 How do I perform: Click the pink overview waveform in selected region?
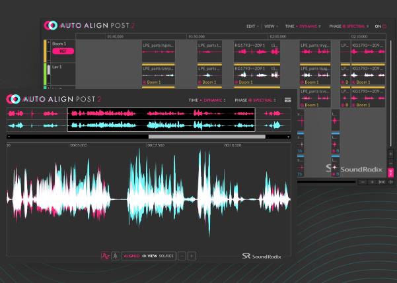coord(161,113)
